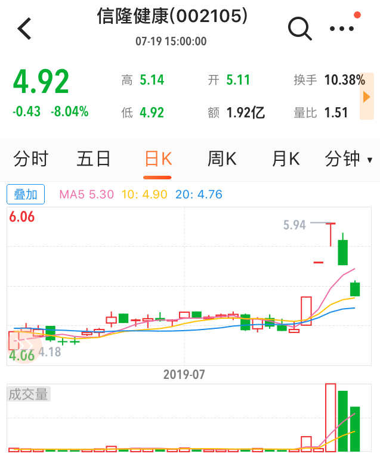Viewport: 380px width, 454px height.
Task: Tap the volume ratio 1.51
Action: 336,113
